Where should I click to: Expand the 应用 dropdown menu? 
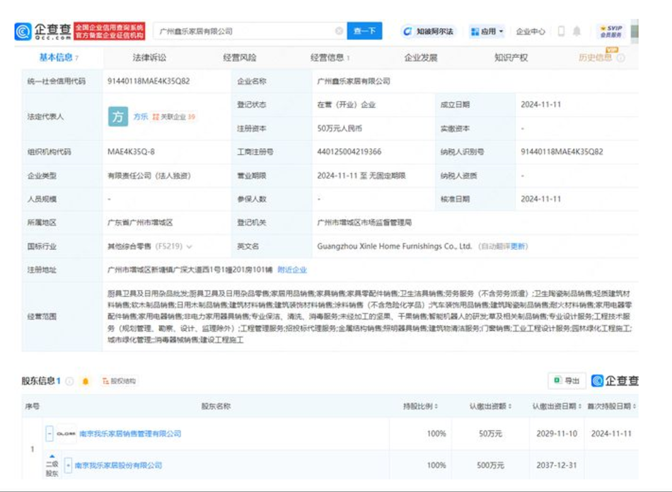pyautogui.click(x=484, y=30)
